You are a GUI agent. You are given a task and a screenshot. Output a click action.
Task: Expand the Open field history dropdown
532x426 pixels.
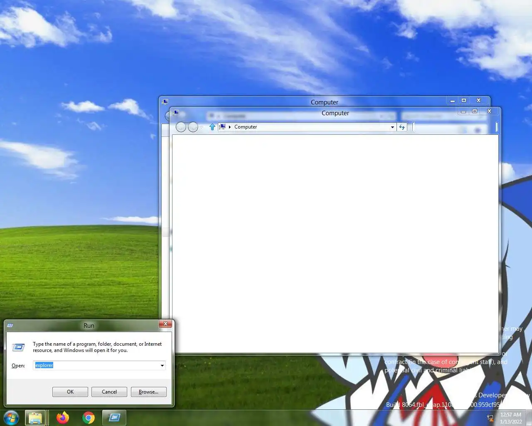click(162, 366)
